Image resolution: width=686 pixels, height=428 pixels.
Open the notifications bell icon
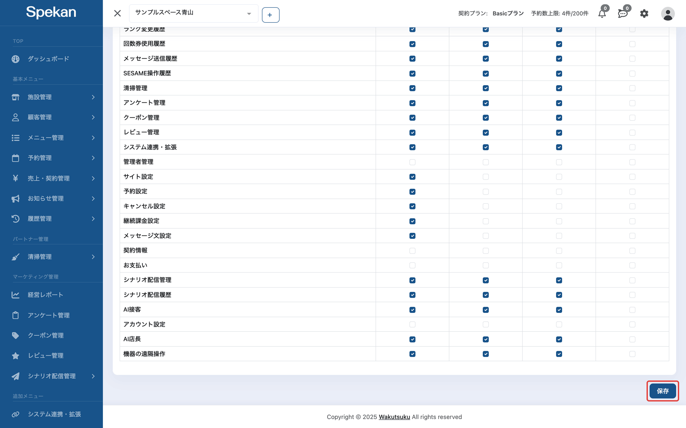[602, 14]
